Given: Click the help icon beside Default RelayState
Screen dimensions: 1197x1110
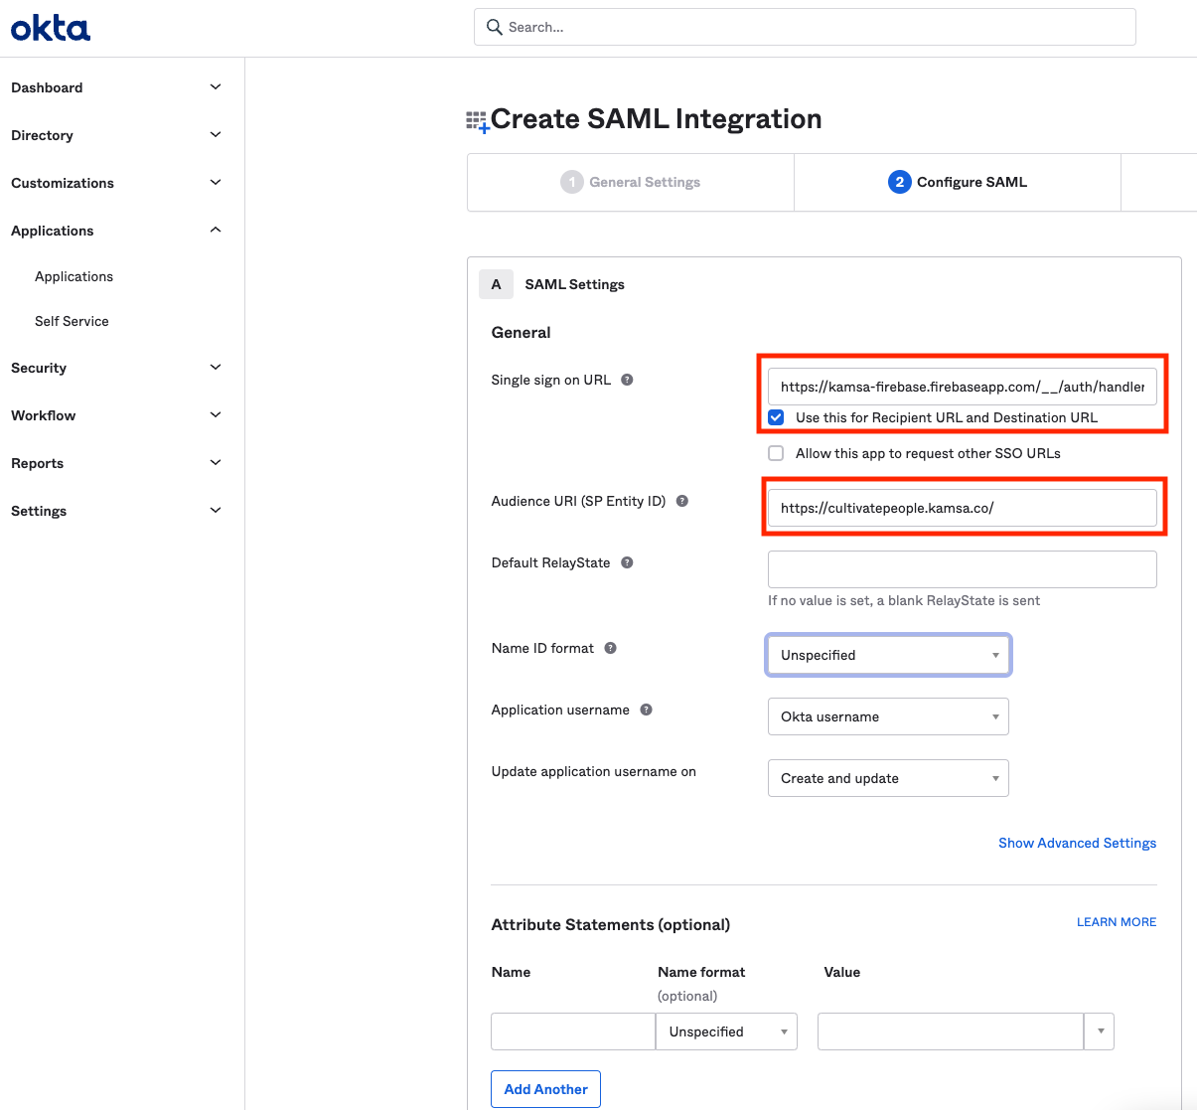Looking at the screenshot, I should (x=627, y=562).
